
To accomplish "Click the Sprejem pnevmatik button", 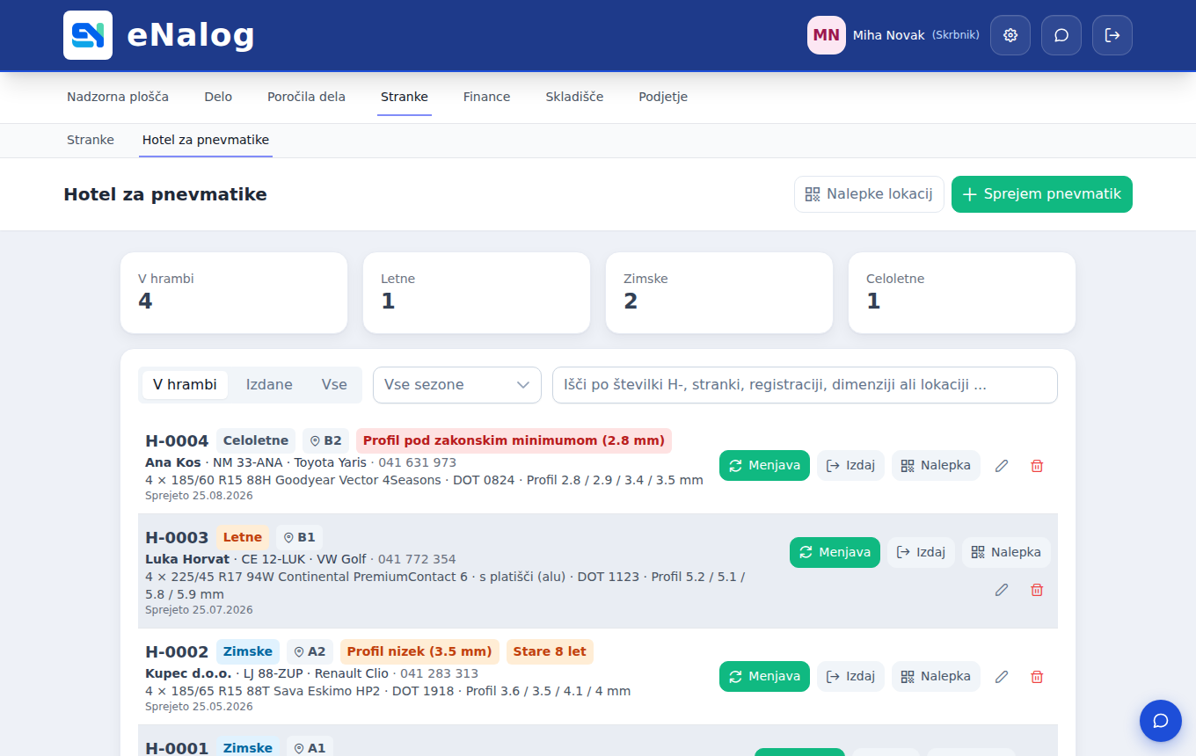I will 1042,194.
